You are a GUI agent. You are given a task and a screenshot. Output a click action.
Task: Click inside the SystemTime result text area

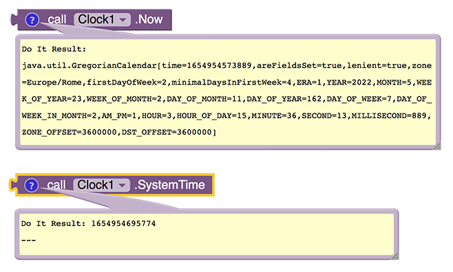point(207,234)
